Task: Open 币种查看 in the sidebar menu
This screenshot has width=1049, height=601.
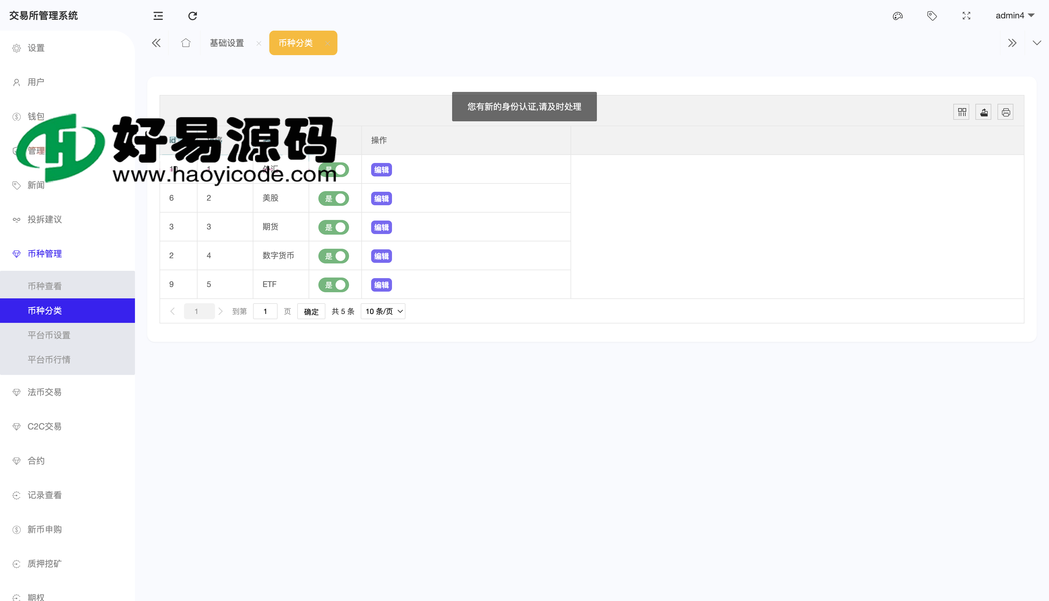Action: point(45,285)
